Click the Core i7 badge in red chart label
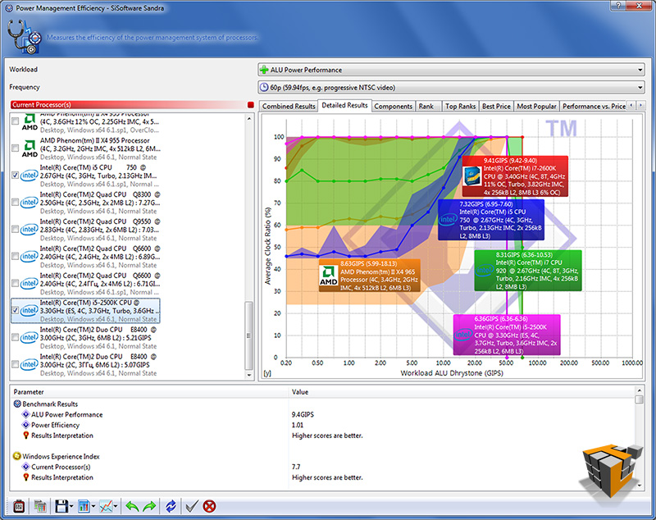The image size is (656, 520). (472, 176)
